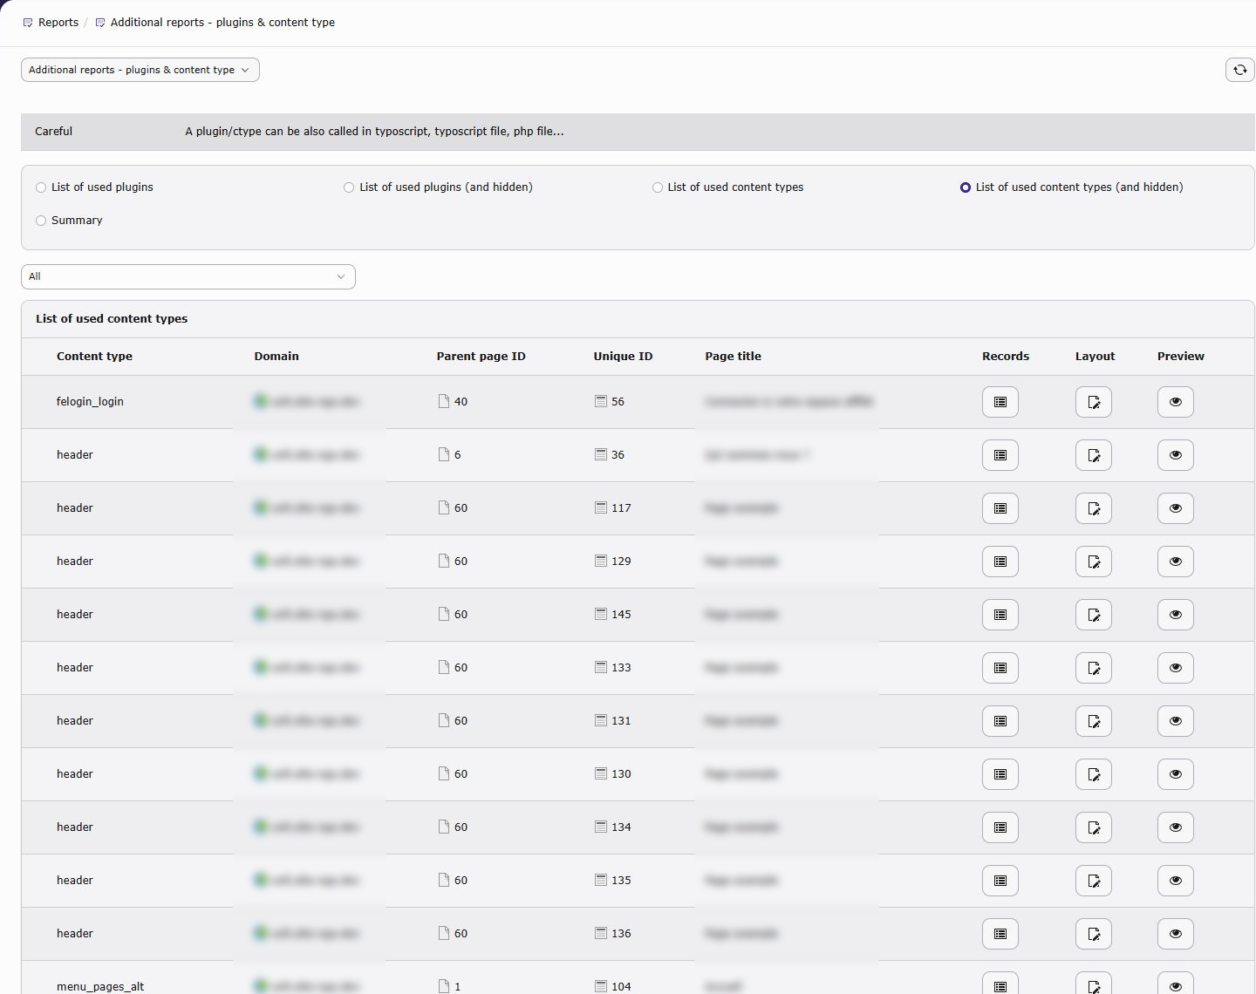List records for header row ID 130
The width and height of the screenshot is (1256, 994).
[1000, 774]
